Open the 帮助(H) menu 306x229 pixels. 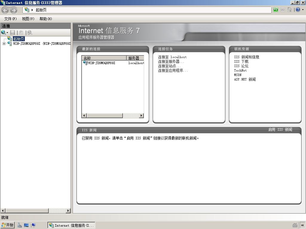[x=45, y=19]
